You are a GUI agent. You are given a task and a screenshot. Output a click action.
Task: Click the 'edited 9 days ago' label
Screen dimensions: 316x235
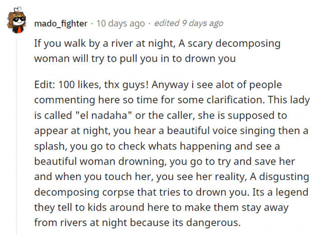point(189,23)
